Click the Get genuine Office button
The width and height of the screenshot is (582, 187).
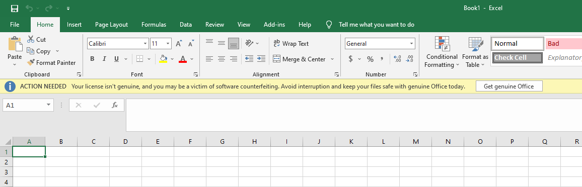[509, 86]
